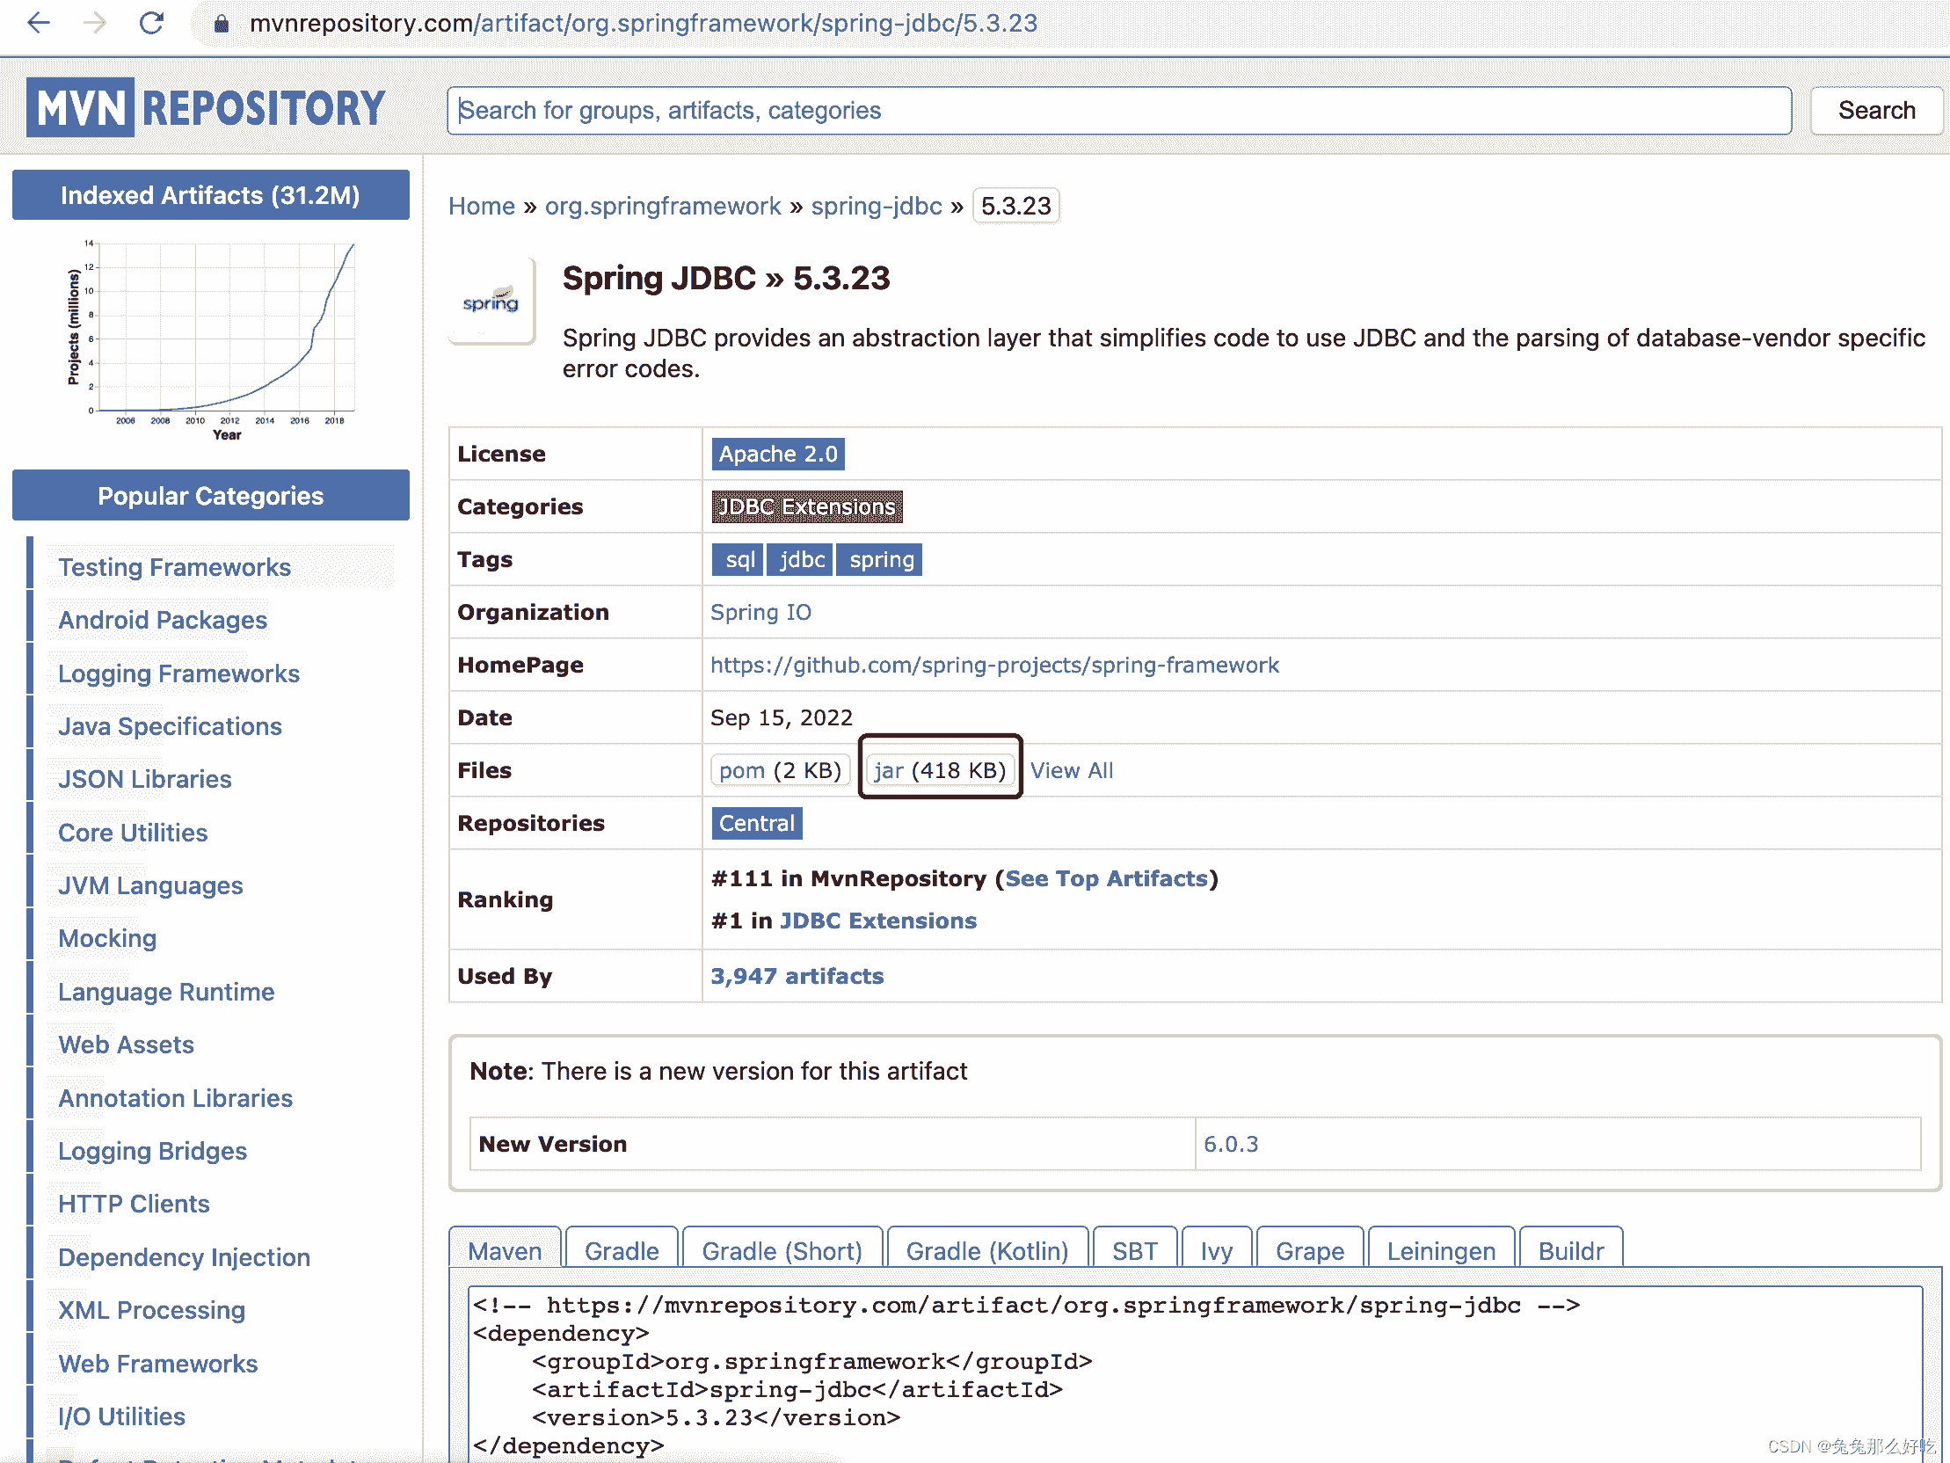The height and width of the screenshot is (1463, 1950).
Task: Open the 3,947 artifacts link
Action: click(797, 976)
